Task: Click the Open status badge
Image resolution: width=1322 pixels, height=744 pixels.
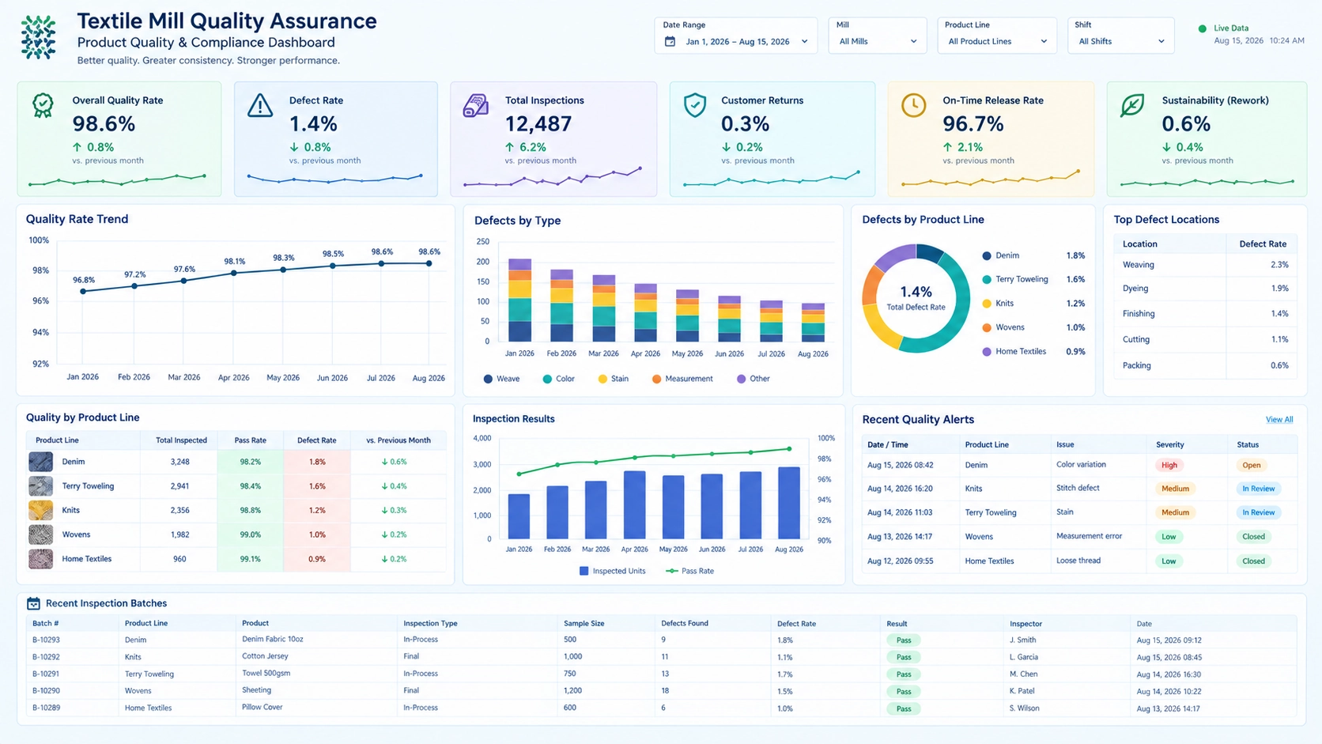Action: [x=1251, y=465]
